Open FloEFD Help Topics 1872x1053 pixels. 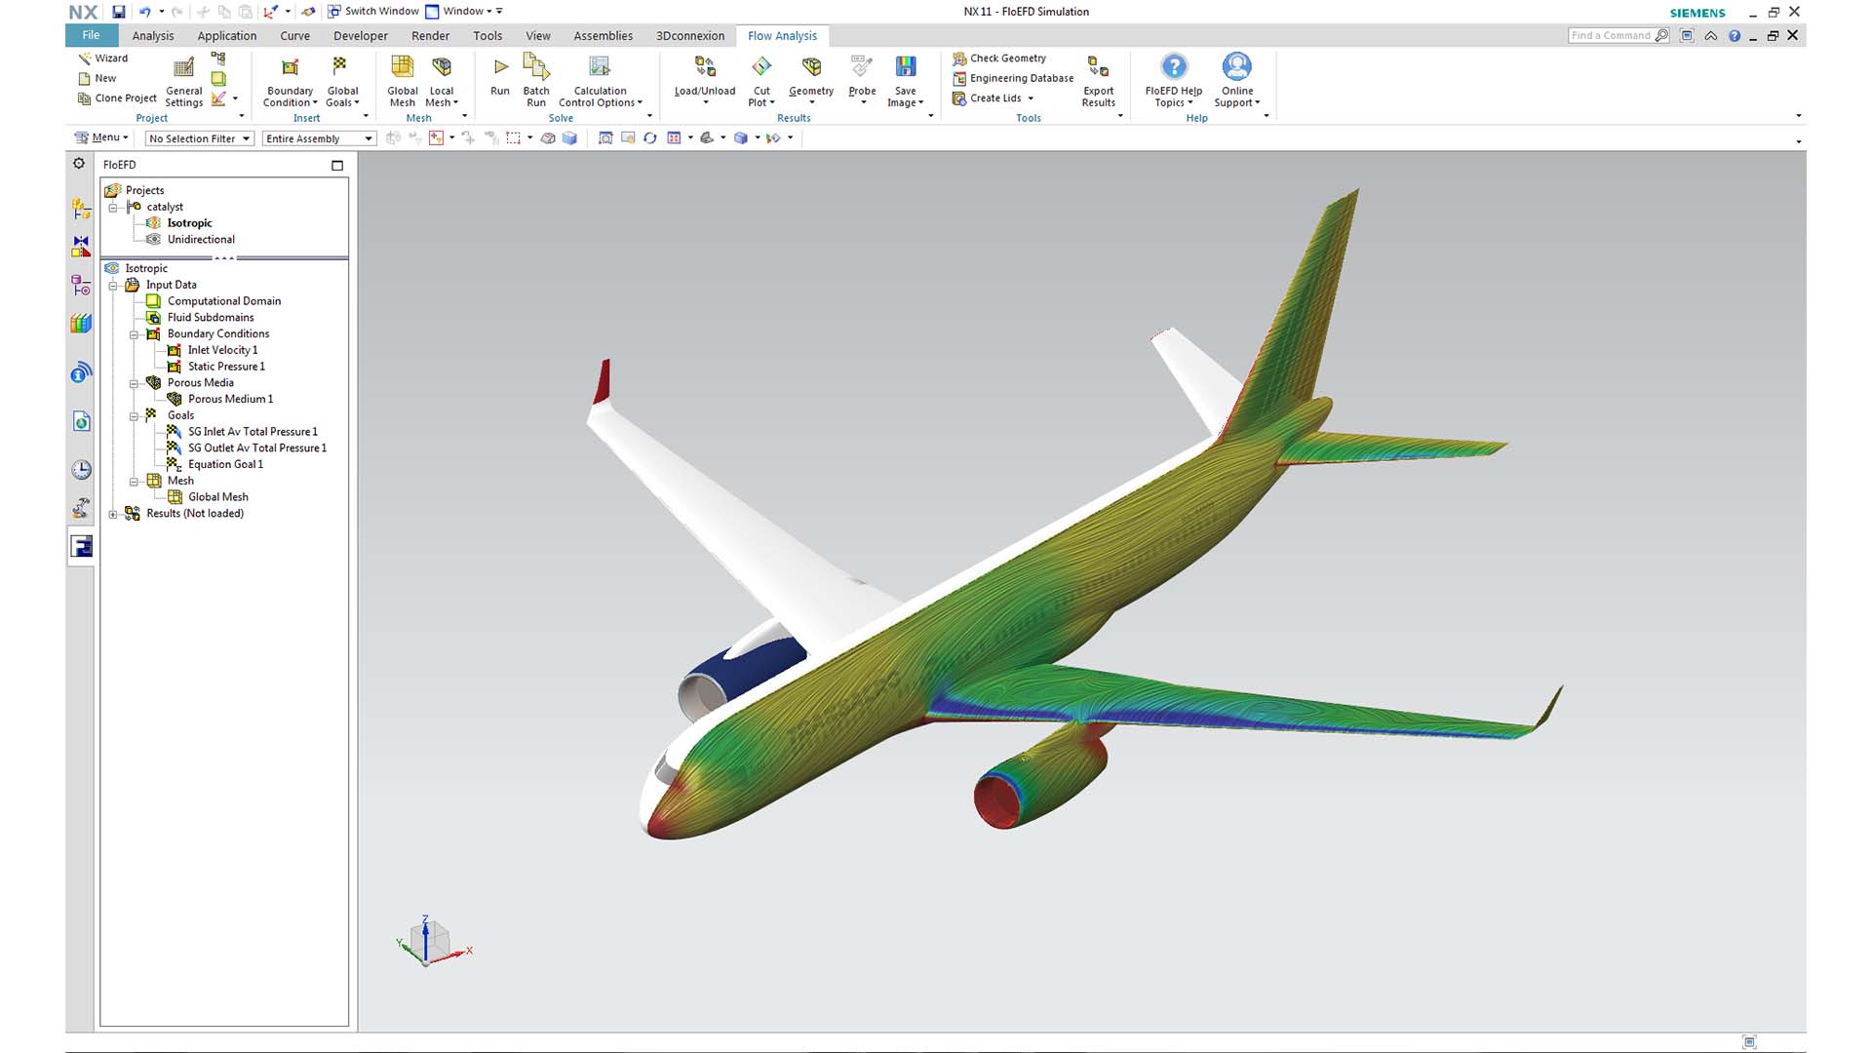click(1173, 78)
